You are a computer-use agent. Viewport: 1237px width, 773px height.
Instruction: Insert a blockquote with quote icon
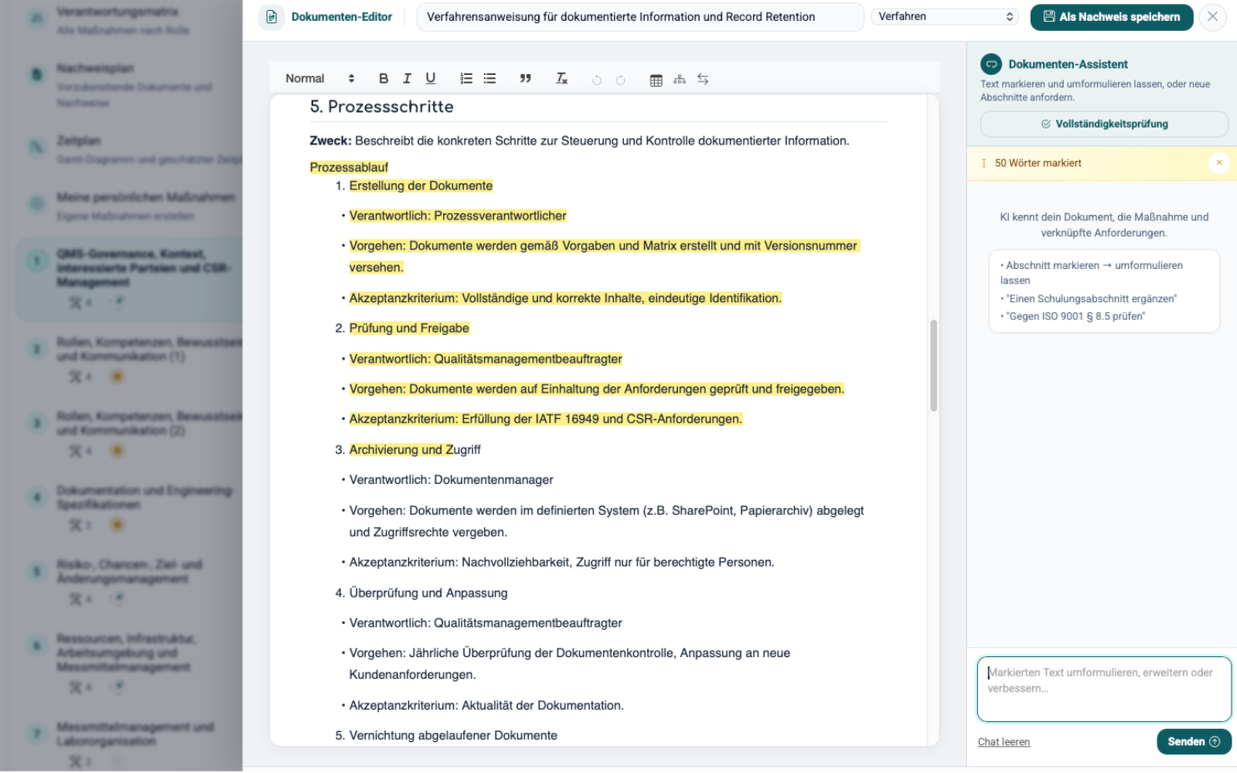(x=526, y=78)
